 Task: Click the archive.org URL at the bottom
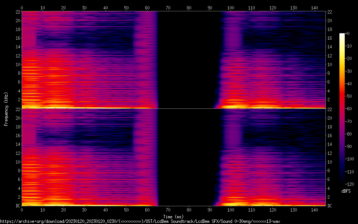[140, 221]
